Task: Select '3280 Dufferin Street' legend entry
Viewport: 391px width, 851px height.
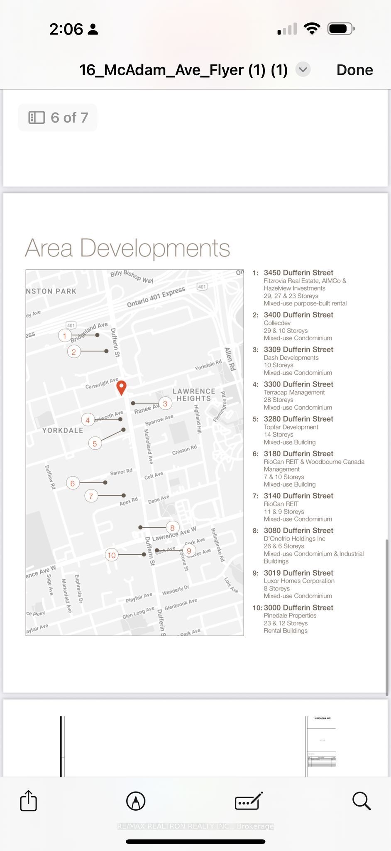Action: coord(298,419)
